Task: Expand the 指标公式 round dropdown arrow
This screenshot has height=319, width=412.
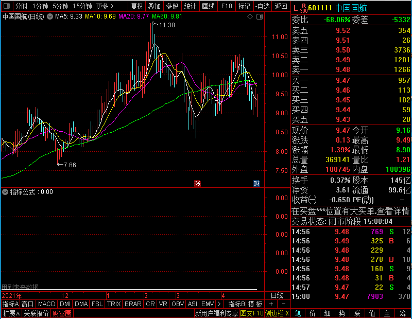Action: (5, 192)
